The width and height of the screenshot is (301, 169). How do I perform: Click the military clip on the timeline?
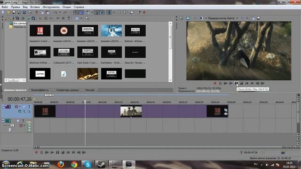coord(131,111)
